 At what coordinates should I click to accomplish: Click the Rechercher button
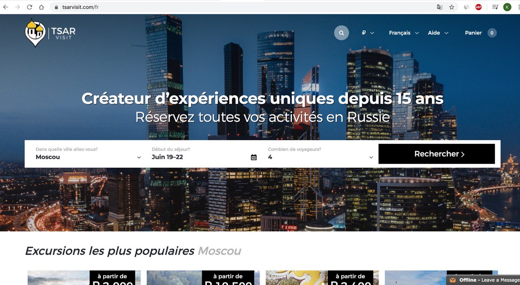[437, 154]
